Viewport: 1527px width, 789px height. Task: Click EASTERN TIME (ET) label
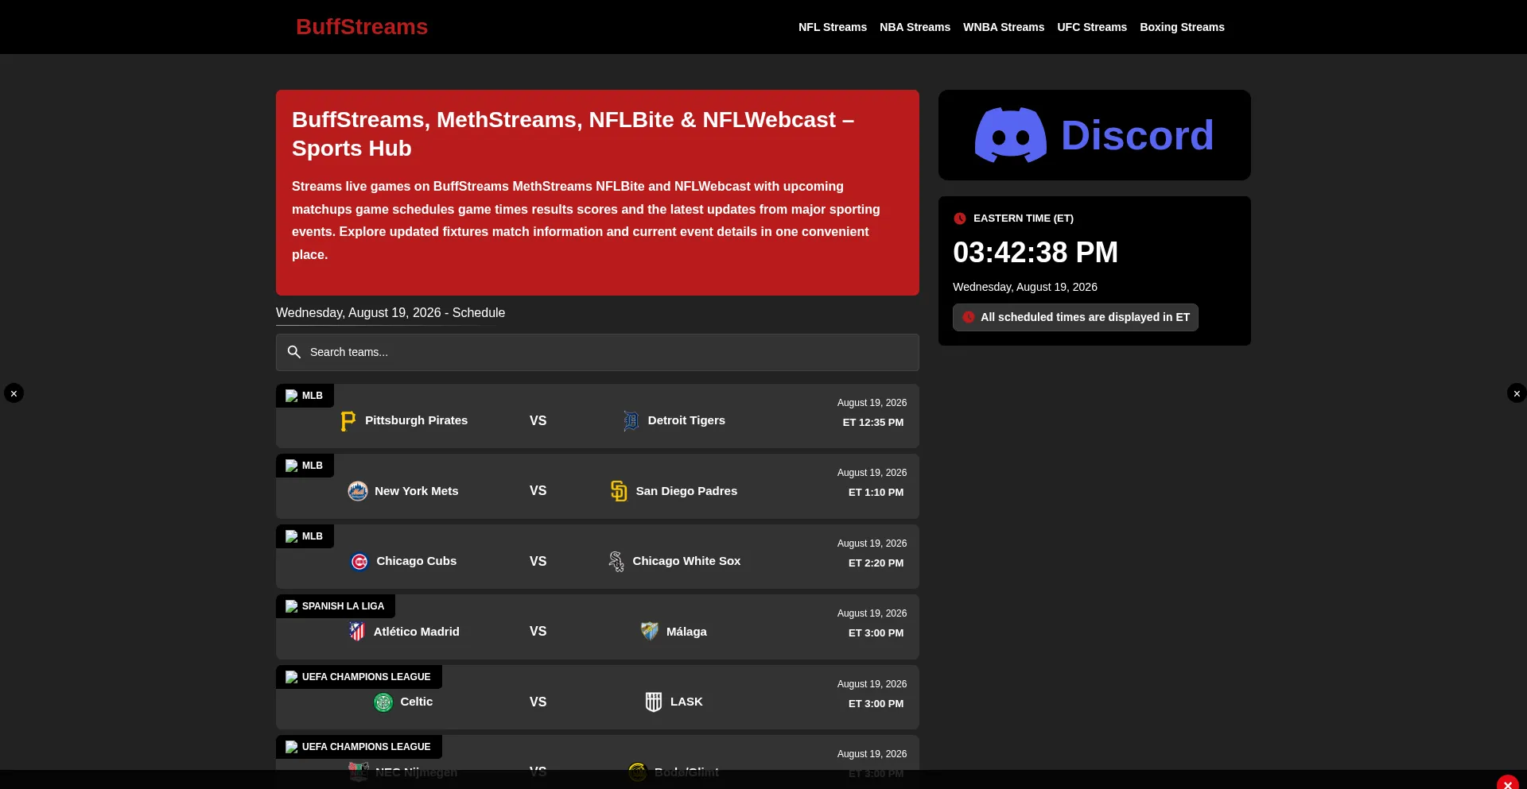tap(1024, 219)
